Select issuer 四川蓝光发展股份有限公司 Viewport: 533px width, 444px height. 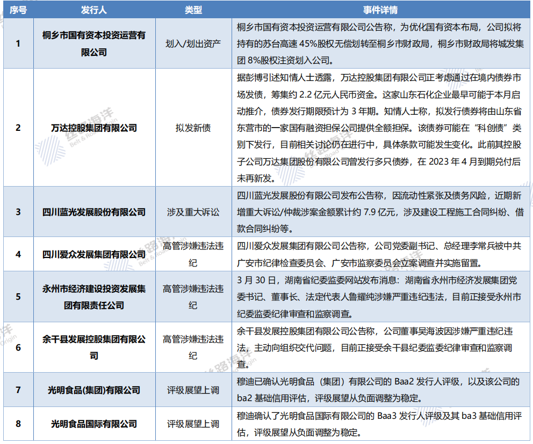[x=94, y=211]
